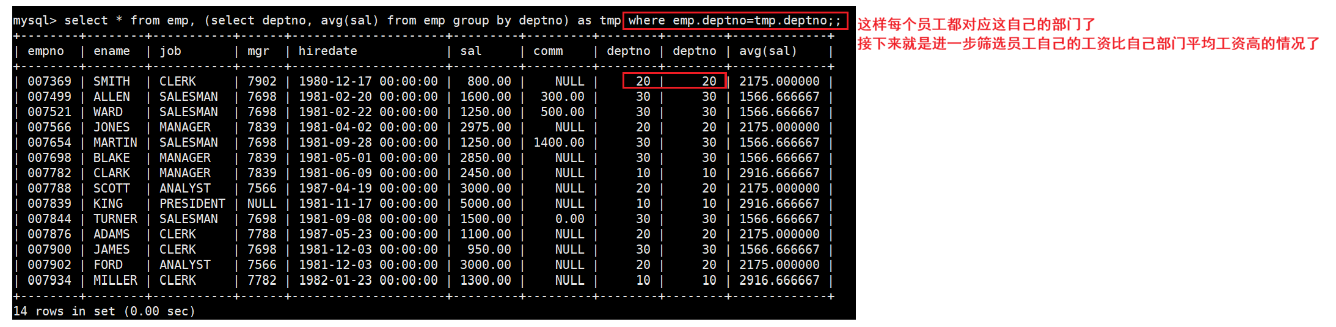Select employee name FORD
Viewport: 1336px width, 327px height.
pyautogui.click(x=108, y=265)
